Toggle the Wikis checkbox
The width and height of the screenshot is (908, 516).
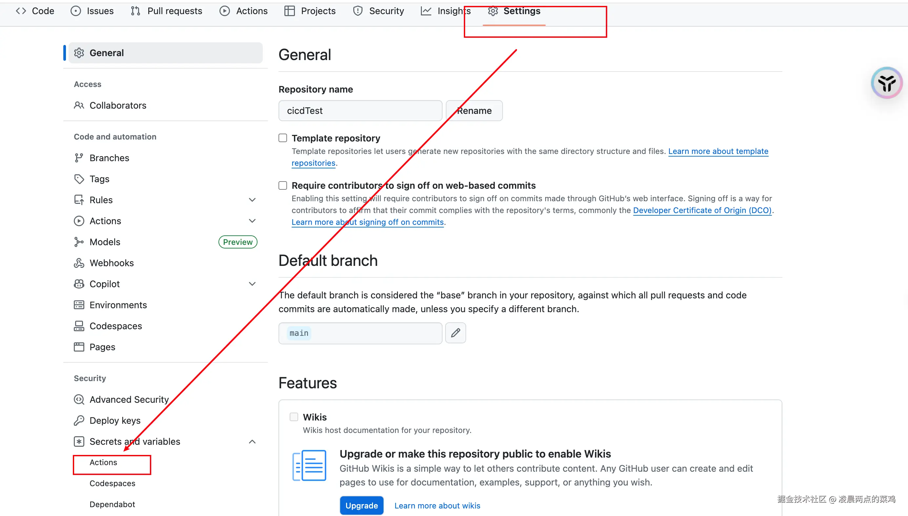pyautogui.click(x=294, y=417)
